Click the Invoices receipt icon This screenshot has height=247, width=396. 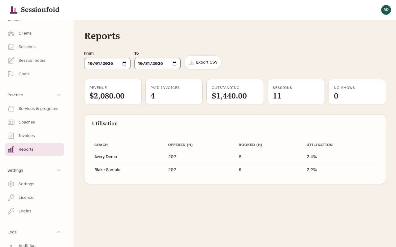point(11,136)
